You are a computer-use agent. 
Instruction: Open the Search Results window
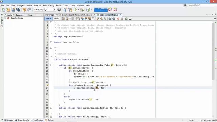point(22,120)
